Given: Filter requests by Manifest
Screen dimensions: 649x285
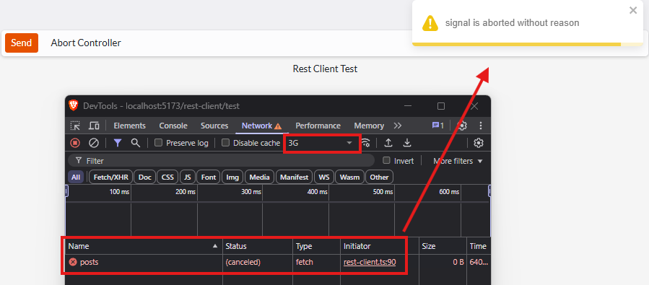Looking at the screenshot, I should pyautogui.click(x=295, y=177).
